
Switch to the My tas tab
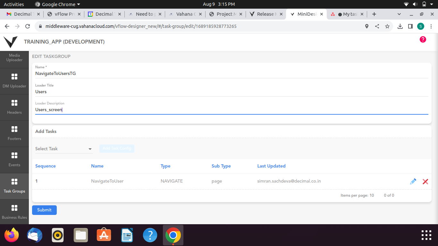(347, 14)
